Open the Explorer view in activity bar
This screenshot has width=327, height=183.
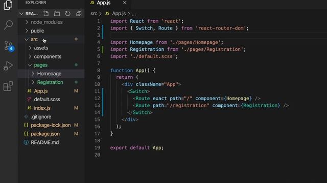pyautogui.click(x=8, y=5)
